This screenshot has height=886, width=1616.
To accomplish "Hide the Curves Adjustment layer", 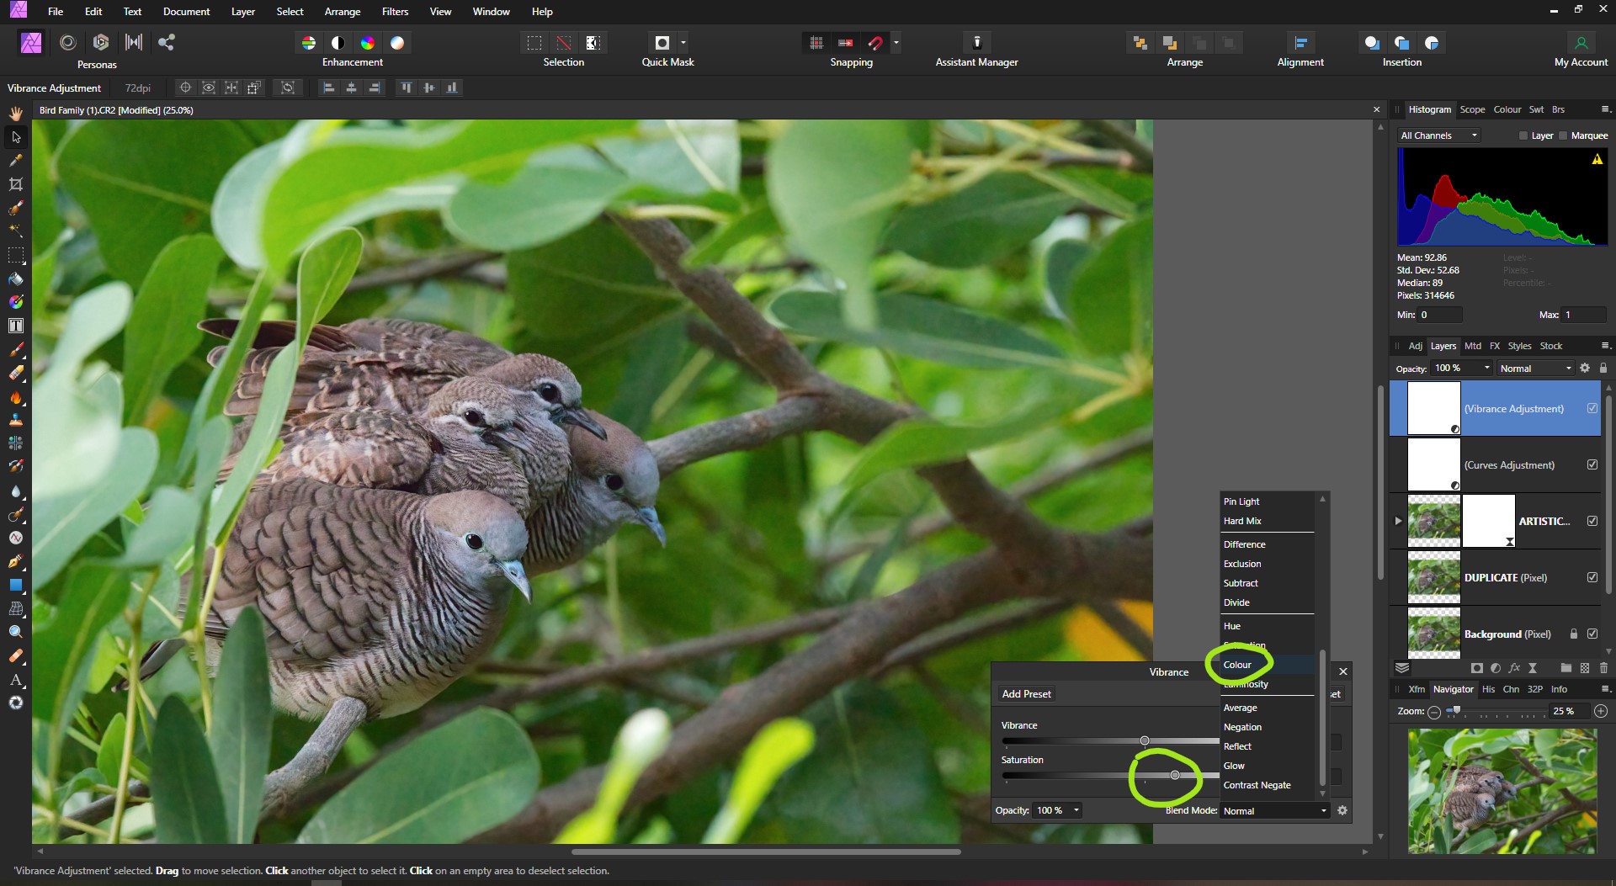I will [x=1592, y=464].
